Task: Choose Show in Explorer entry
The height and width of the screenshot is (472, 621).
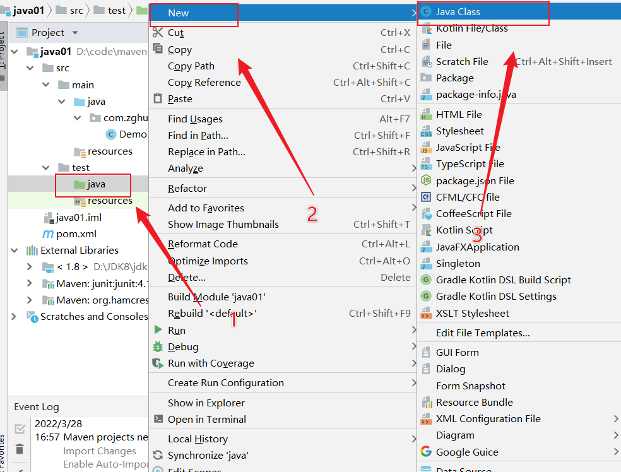Action: pyautogui.click(x=283, y=403)
